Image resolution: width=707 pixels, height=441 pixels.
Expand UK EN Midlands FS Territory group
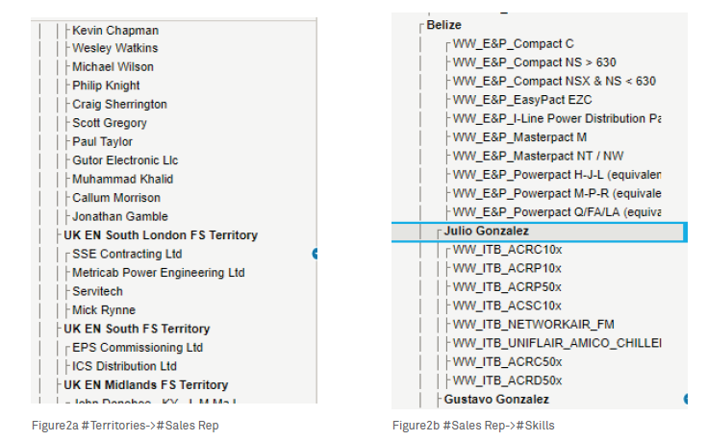coord(145,385)
